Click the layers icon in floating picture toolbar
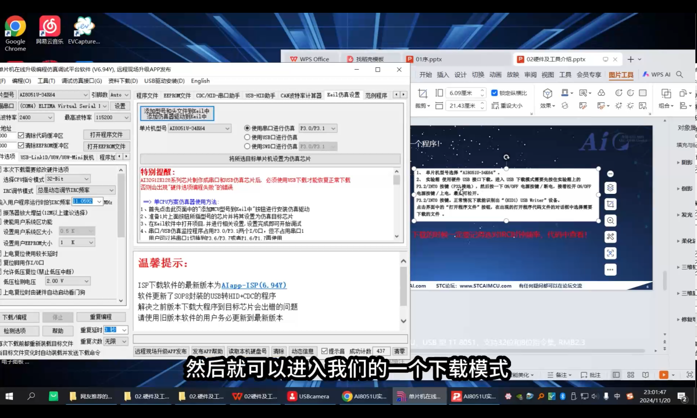 [x=610, y=188]
